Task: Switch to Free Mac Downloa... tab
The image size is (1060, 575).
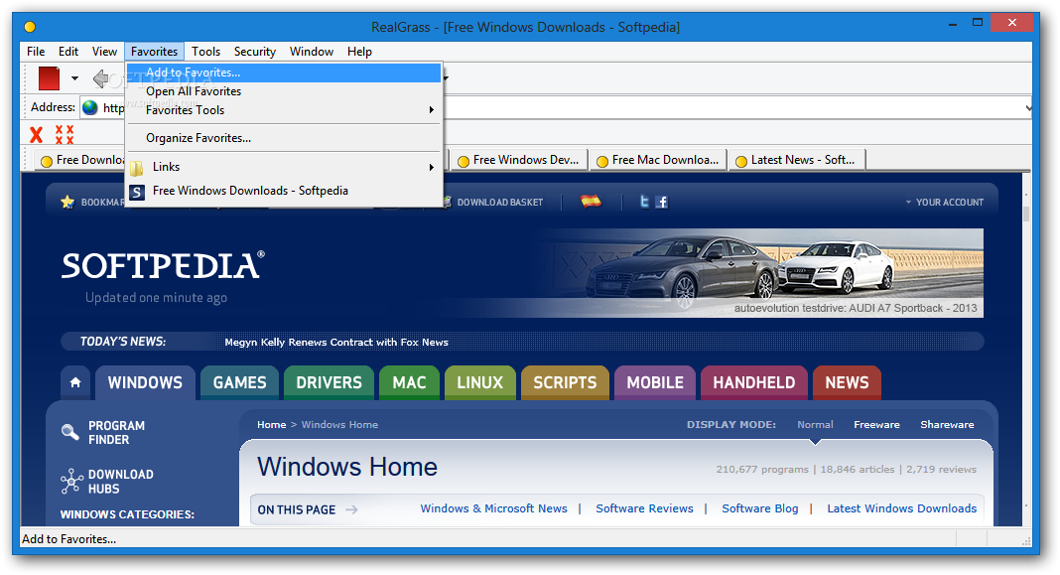Action: point(658,160)
